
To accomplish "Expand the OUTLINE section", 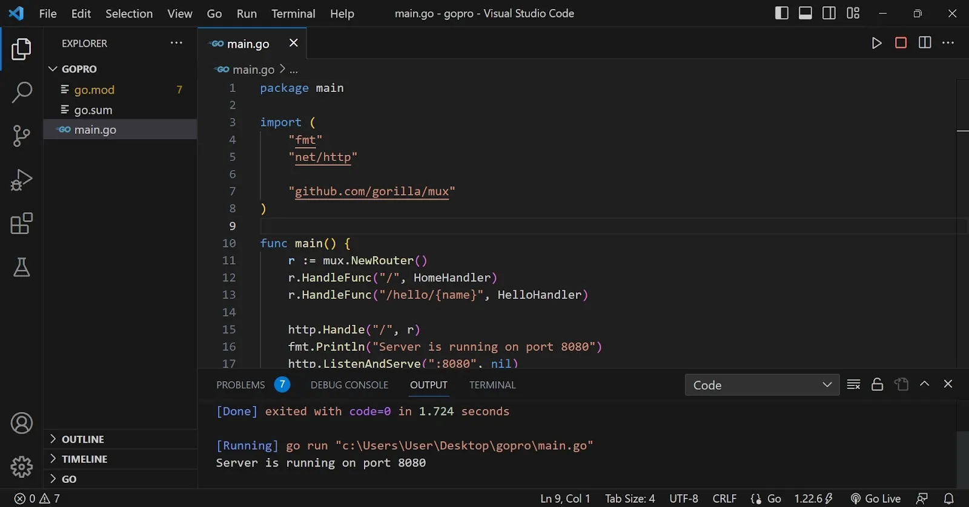I will (121, 439).
